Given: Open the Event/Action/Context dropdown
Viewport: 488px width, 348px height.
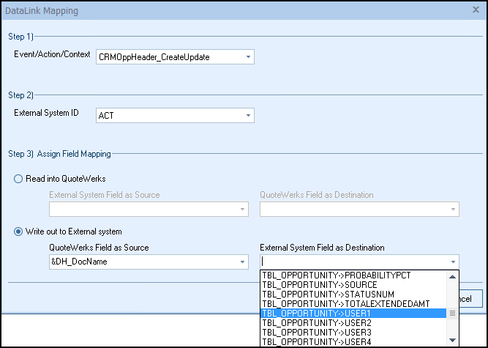Looking at the screenshot, I should [x=248, y=57].
